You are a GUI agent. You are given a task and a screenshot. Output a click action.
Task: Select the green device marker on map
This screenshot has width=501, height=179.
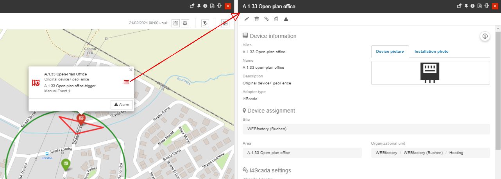[66, 164]
